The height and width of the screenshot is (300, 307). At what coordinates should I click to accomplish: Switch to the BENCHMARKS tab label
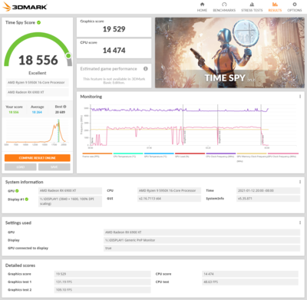tap(224, 10)
